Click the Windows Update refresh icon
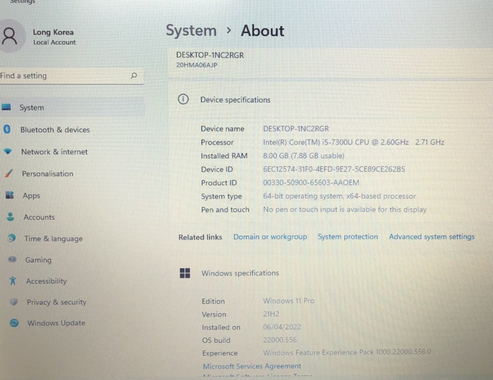Screen dimensions: 493x380 pos(14,323)
